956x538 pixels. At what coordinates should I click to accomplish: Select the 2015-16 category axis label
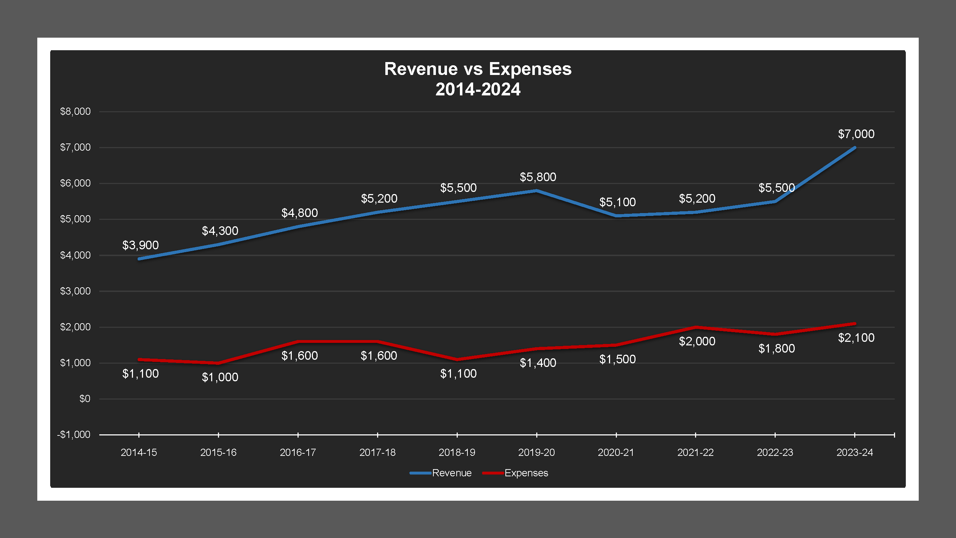218,453
